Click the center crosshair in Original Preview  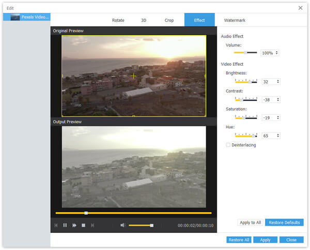tap(134, 76)
